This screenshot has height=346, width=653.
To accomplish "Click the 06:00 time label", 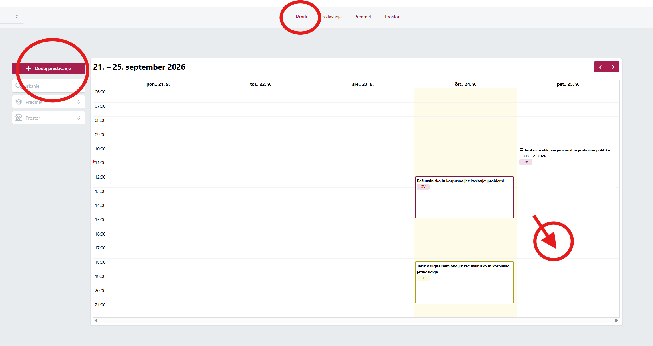I will pos(100,92).
